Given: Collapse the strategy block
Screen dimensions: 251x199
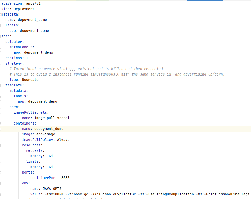Looking at the screenshot, I should [x=1, y=63].
